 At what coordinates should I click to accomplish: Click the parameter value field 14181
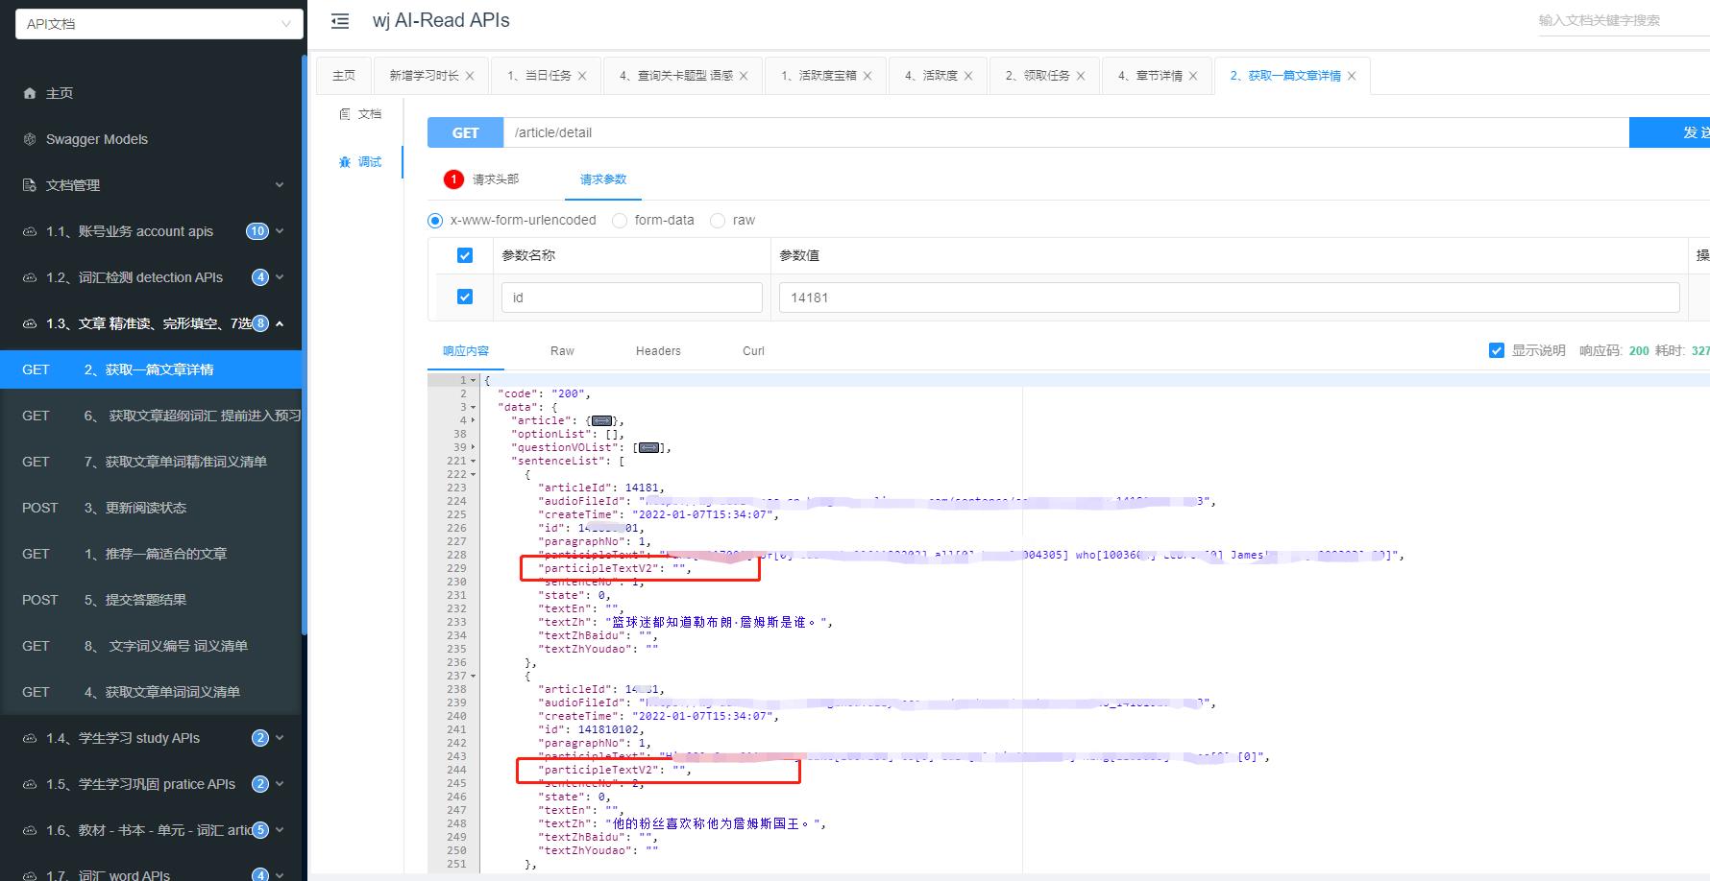pos(1229,298)
